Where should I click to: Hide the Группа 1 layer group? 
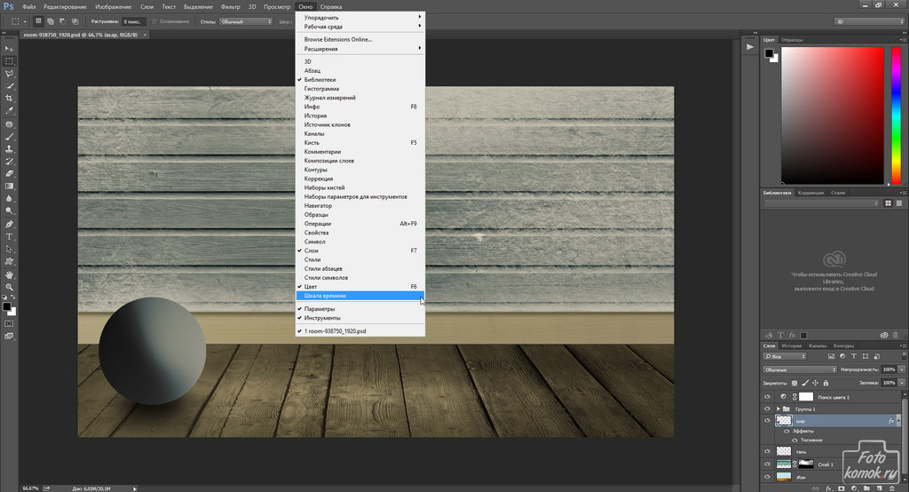pyautogui.click(x=768, y=409)
